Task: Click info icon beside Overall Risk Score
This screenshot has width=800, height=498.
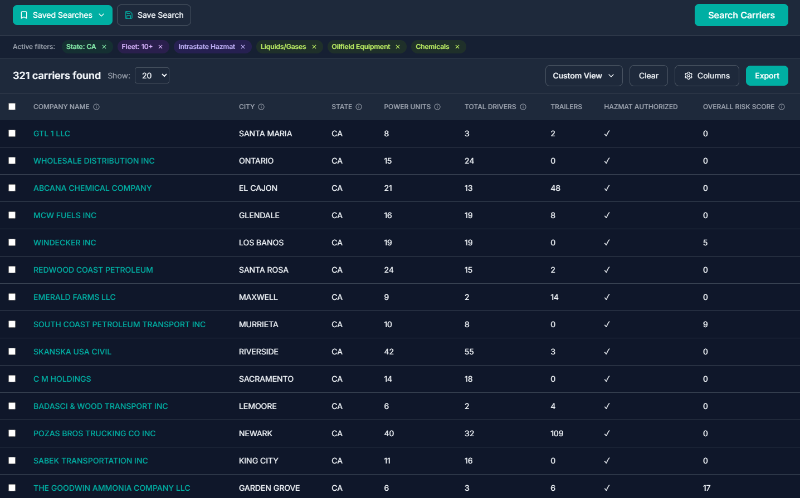Action: pos(782,107)
